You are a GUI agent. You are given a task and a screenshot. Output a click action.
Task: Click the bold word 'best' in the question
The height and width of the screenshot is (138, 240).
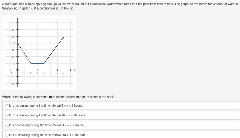pos(52,97)
